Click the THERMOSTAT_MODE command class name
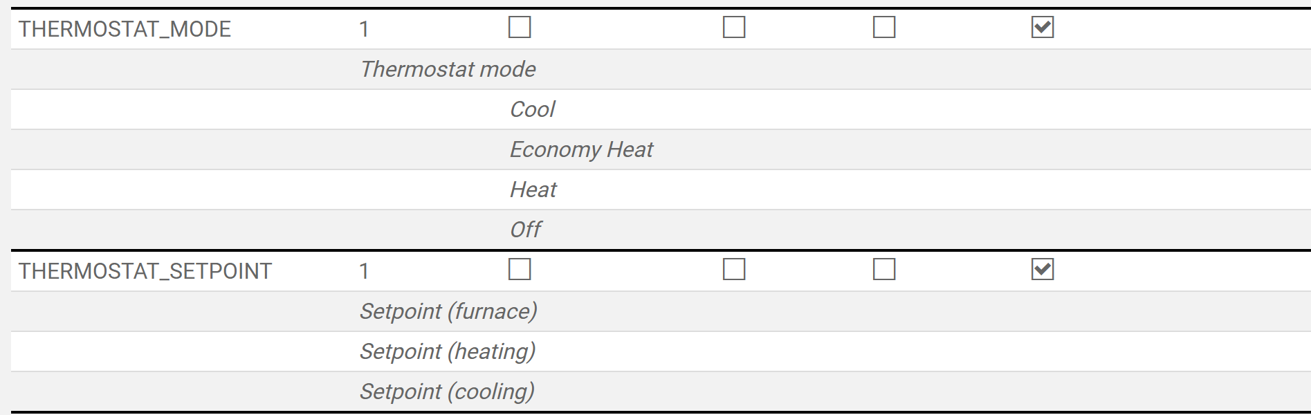The image size is (1311, 415). point(125,29)
